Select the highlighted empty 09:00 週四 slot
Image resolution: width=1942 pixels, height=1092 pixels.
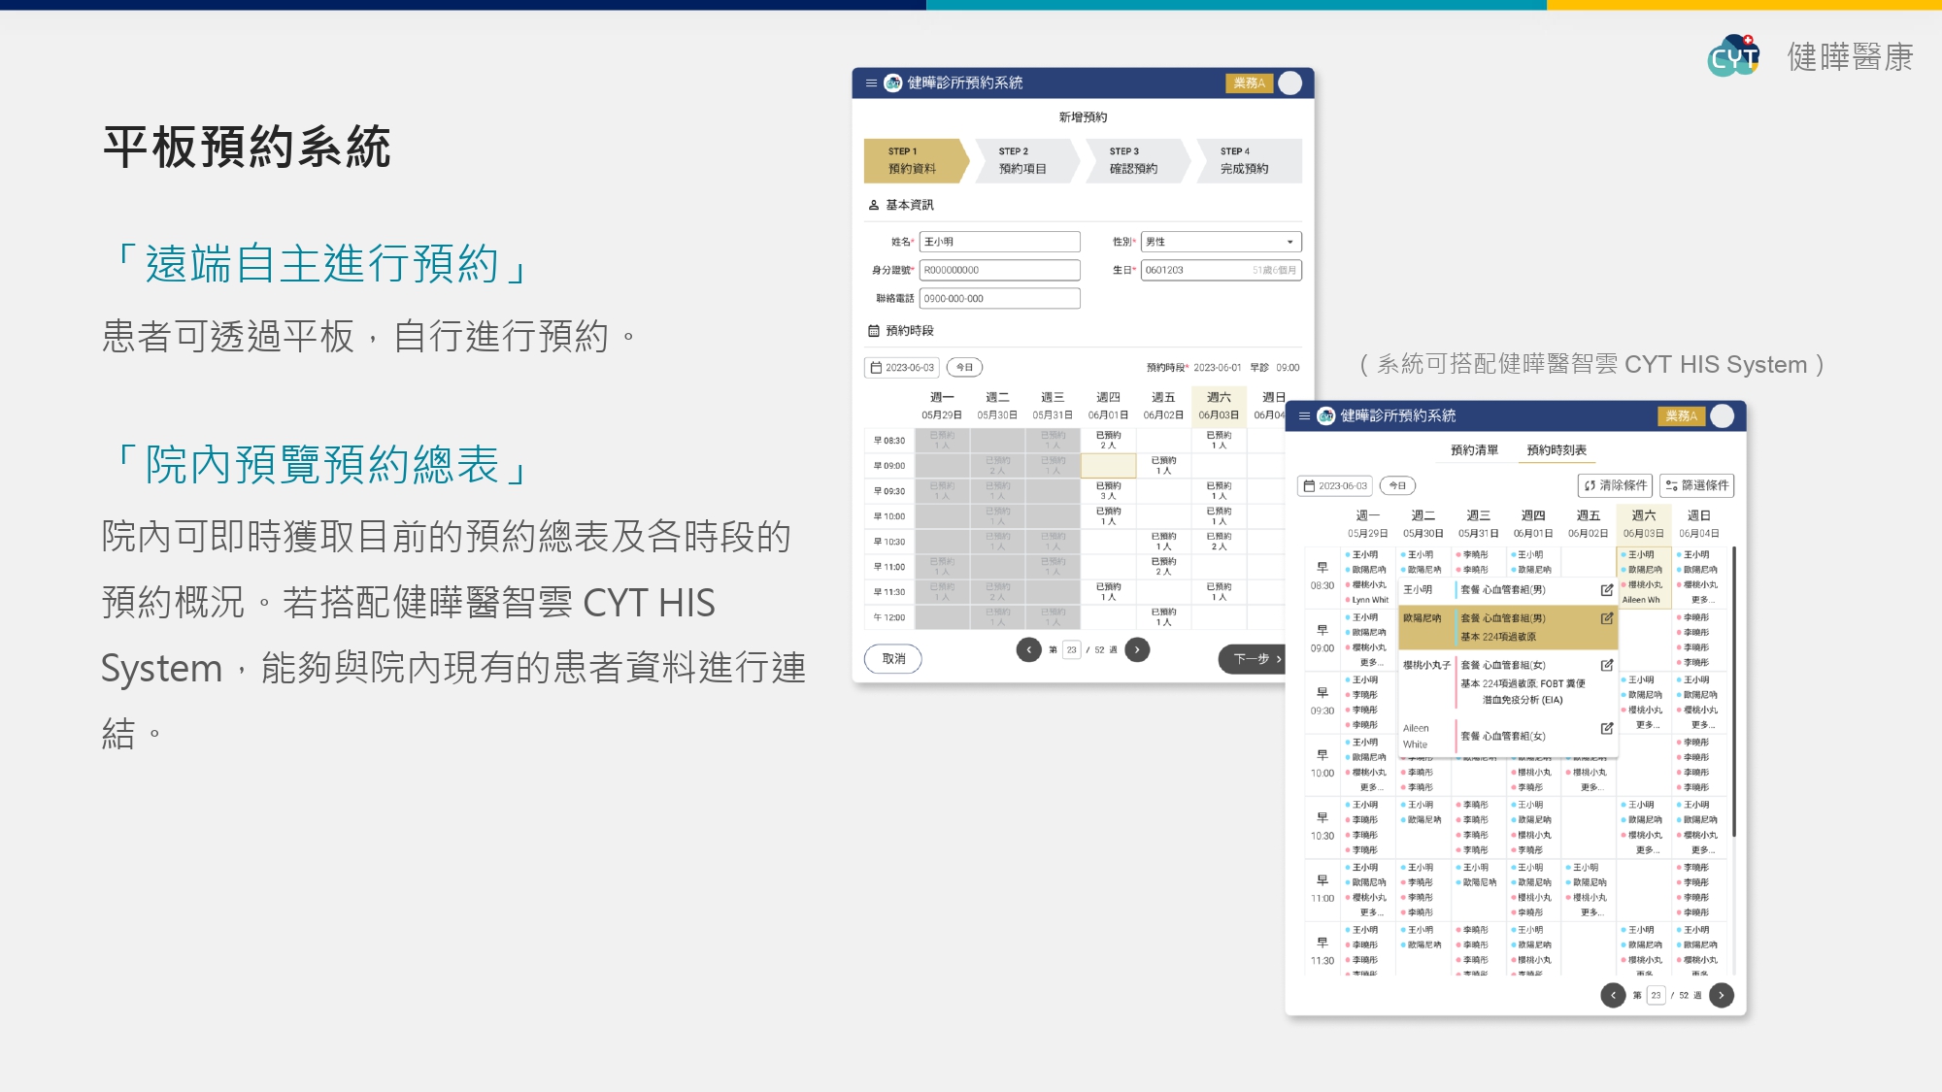pos(1108,465)
